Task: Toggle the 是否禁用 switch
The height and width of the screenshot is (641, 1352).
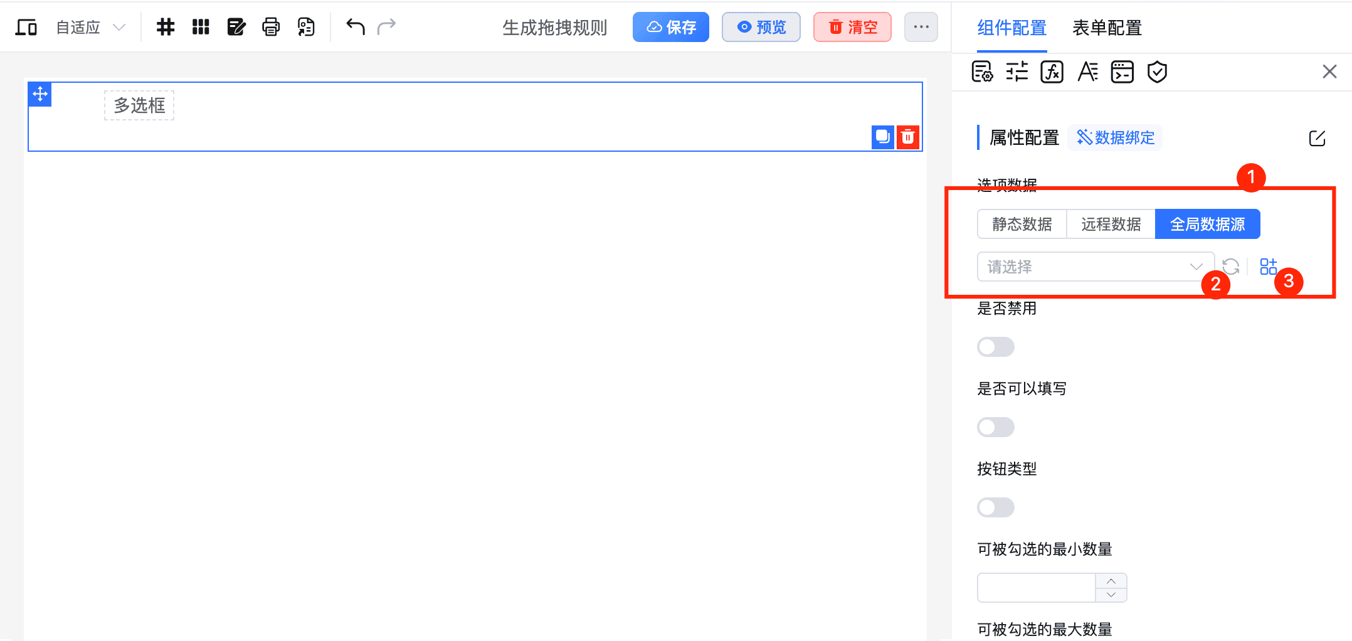Action: pyautogui.click(x=995, y=347)
